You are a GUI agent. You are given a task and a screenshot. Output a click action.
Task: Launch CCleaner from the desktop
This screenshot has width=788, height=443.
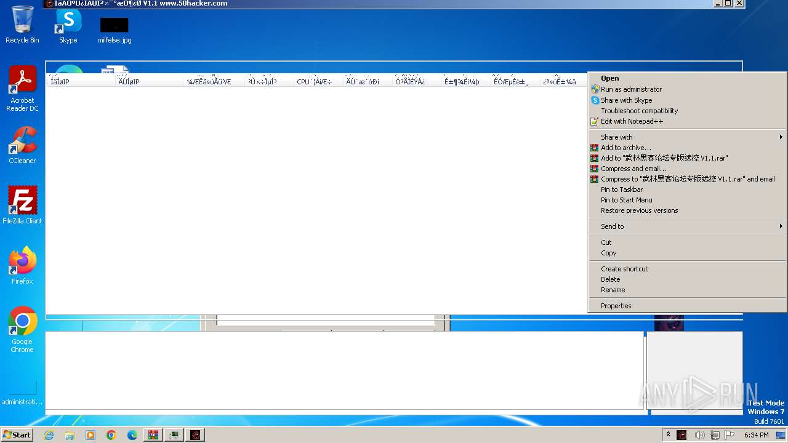tap(22, 145)
